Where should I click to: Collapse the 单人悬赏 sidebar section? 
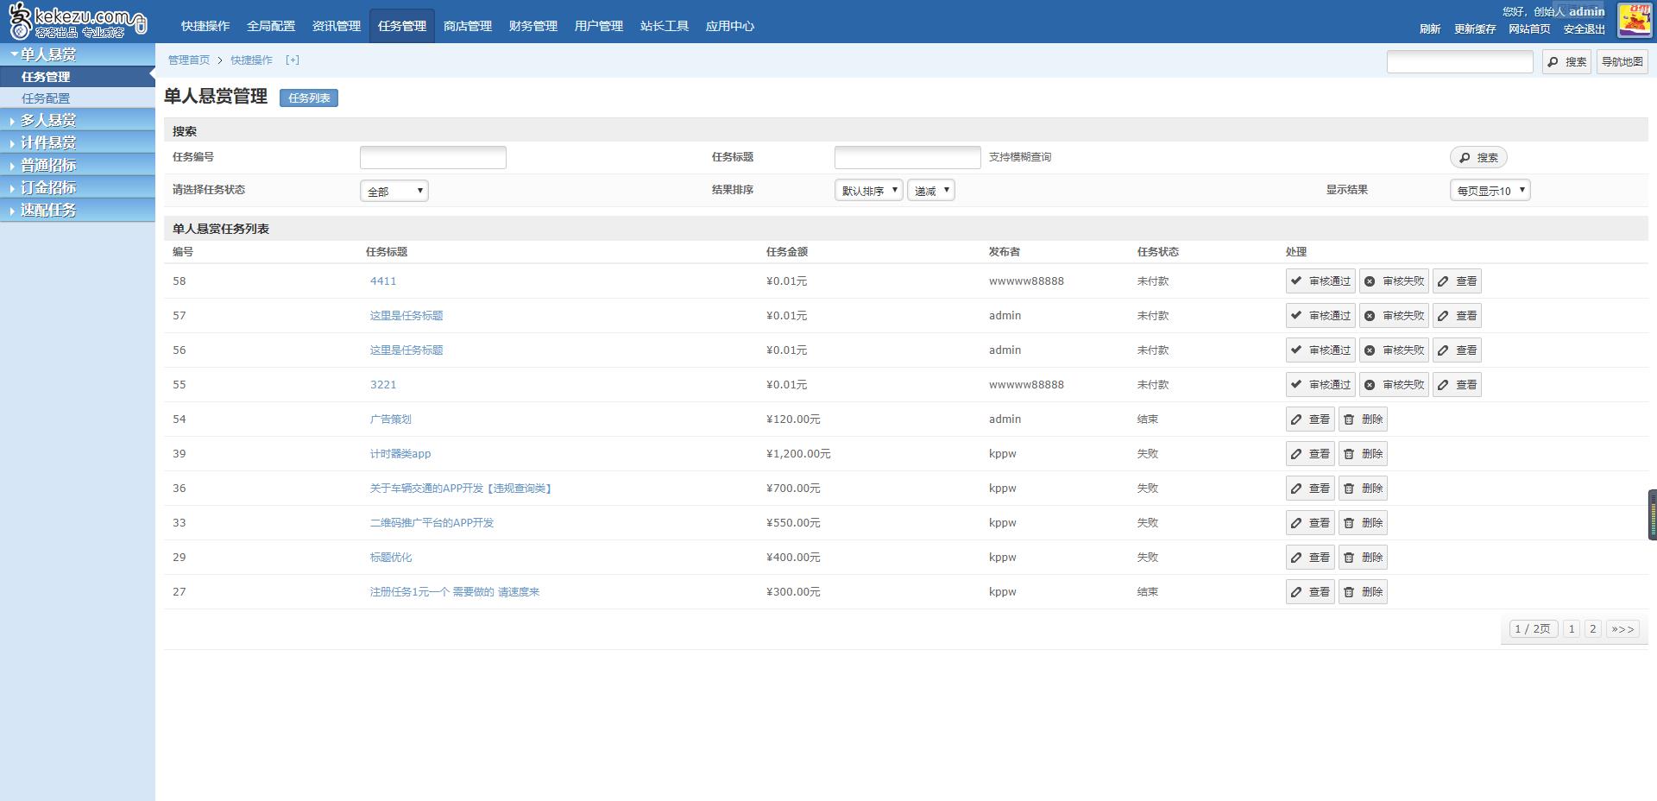[x=78, y=54]
